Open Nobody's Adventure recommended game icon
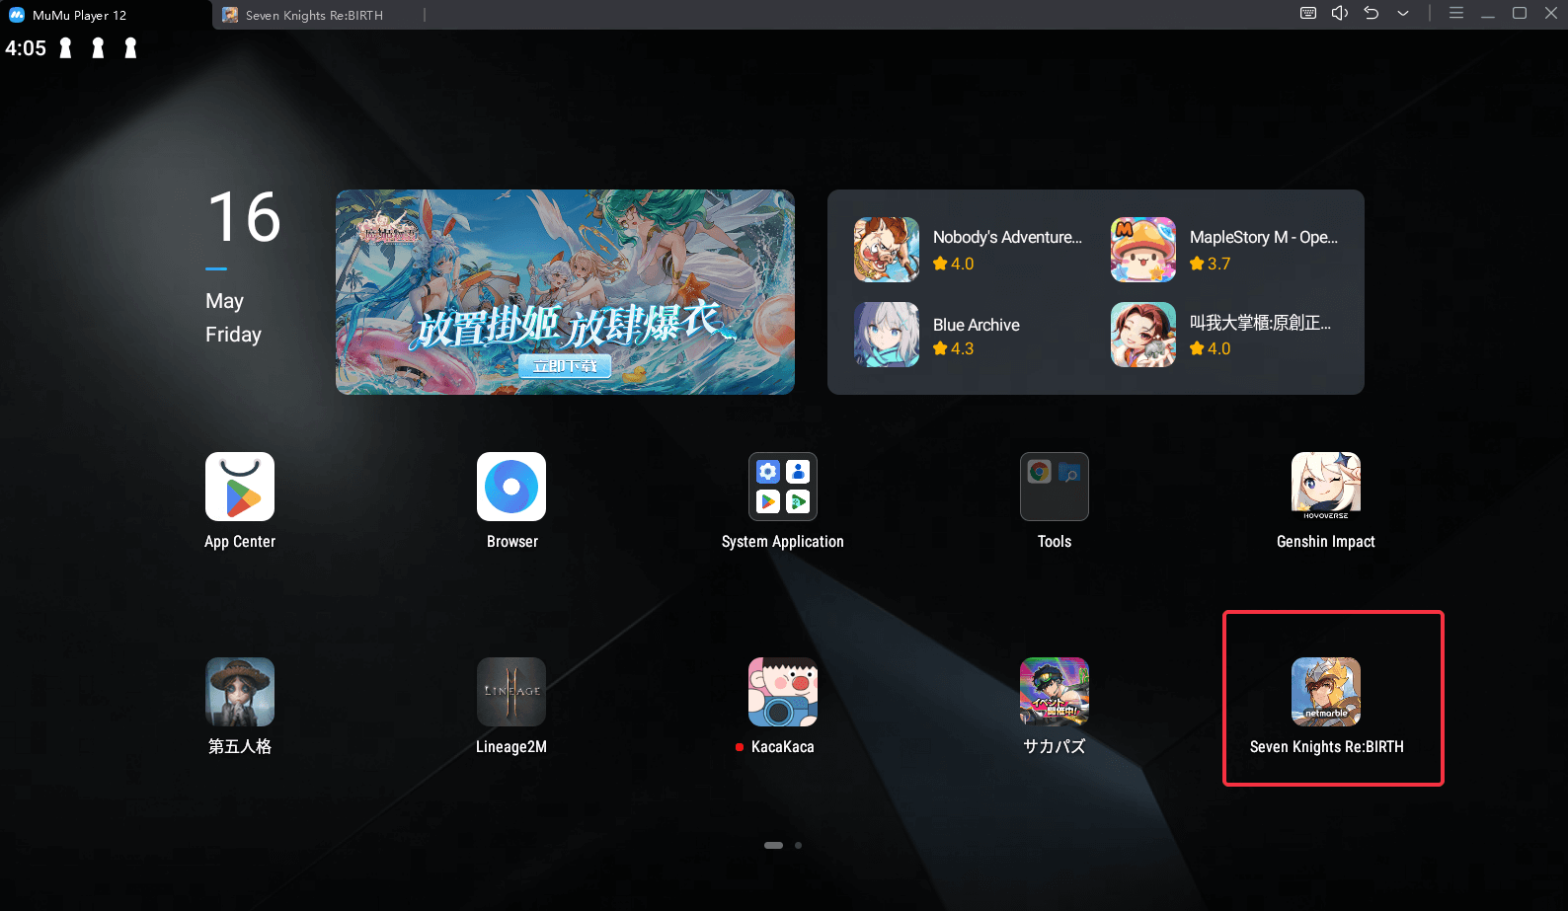 887,250
